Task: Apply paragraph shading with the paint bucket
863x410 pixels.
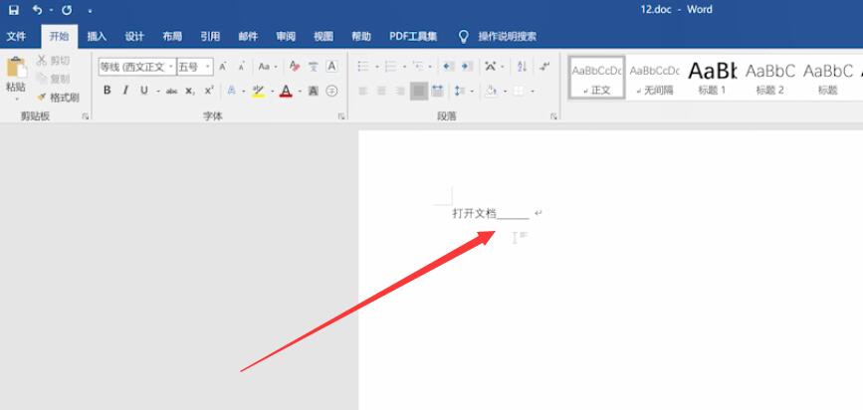Action: (491, 91)
